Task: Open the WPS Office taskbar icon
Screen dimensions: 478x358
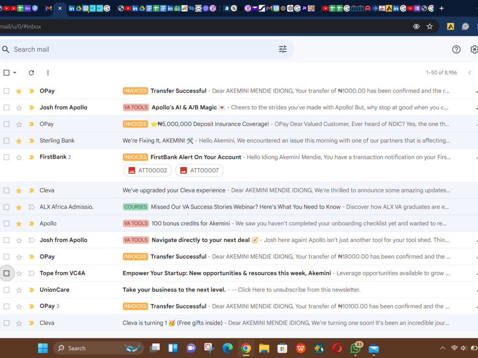Action: pyautogui.click(x=301, y=348)
